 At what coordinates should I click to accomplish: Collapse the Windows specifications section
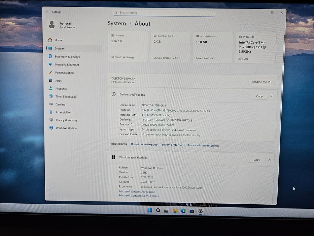click(x=269, y=160)
